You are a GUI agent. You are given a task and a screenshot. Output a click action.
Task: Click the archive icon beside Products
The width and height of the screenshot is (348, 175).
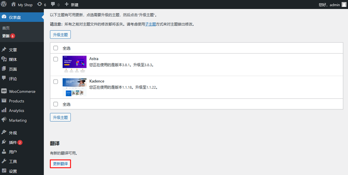[x=4, y=101]
